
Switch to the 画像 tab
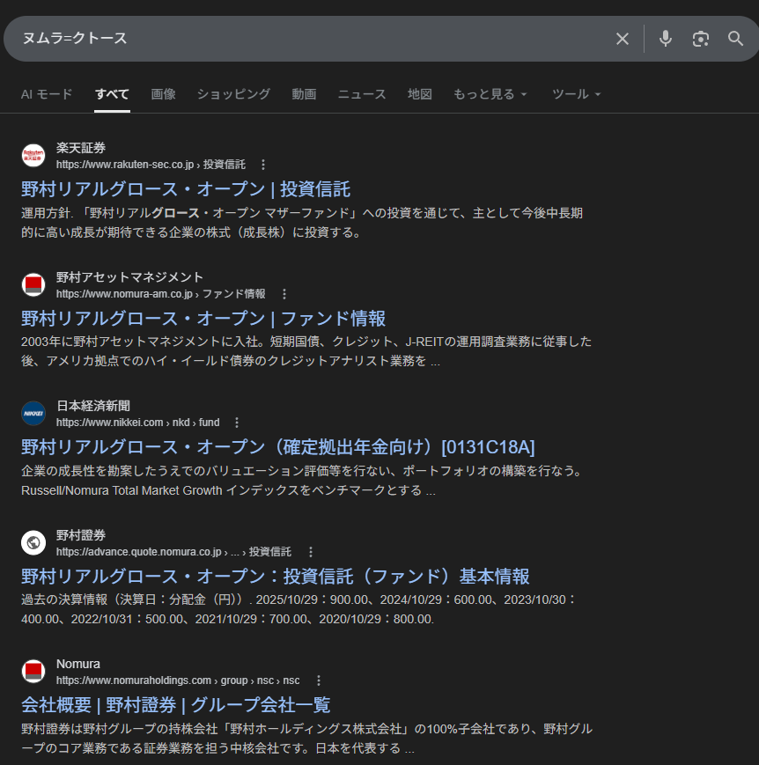point(163,94)
